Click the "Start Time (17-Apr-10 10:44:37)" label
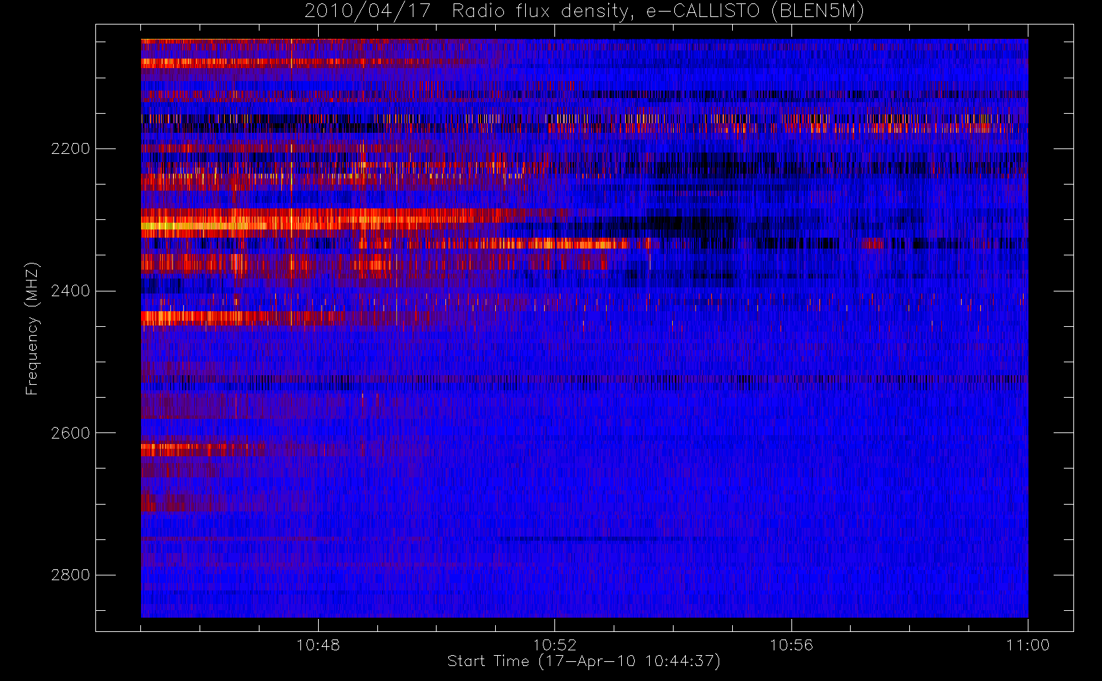Viewport: 1102px width, 681px height. coord(584,661)
